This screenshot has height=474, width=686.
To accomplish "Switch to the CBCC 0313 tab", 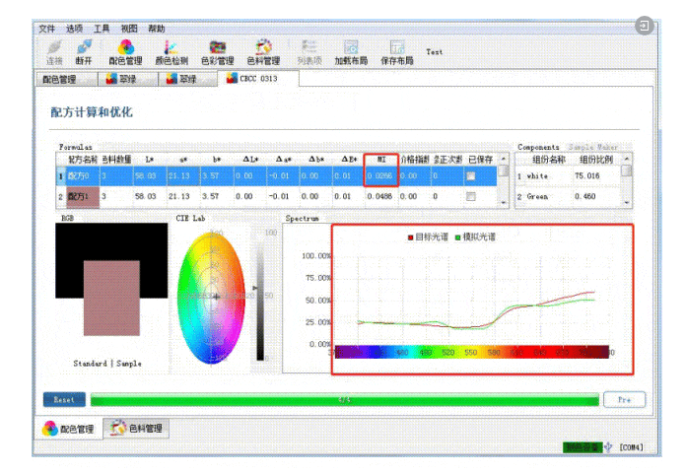I will point(253,78).
